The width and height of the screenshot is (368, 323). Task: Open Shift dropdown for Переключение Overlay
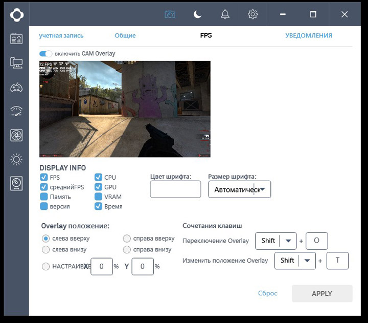coord(276,241)
